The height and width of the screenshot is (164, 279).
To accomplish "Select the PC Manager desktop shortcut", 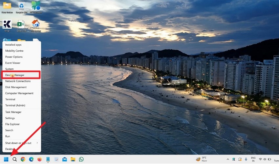I will tap(36, 7).
